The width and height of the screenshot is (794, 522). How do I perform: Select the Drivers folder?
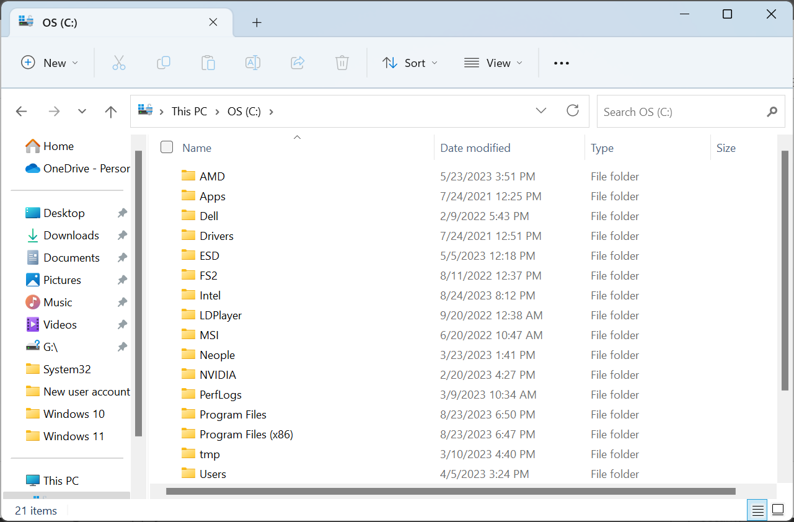pos(208,236)
